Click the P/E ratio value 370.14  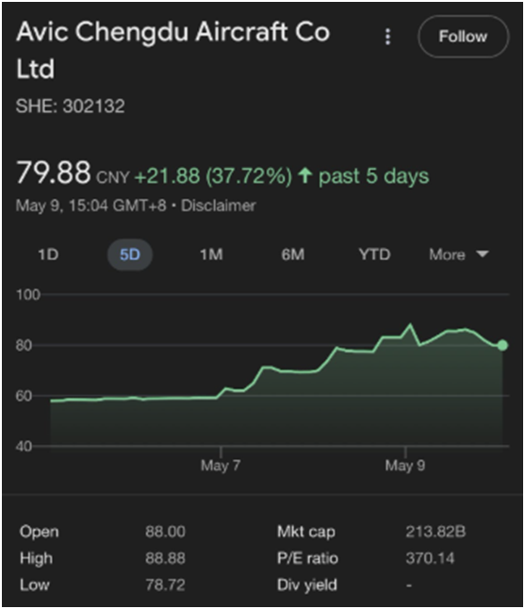coord(430,558)
